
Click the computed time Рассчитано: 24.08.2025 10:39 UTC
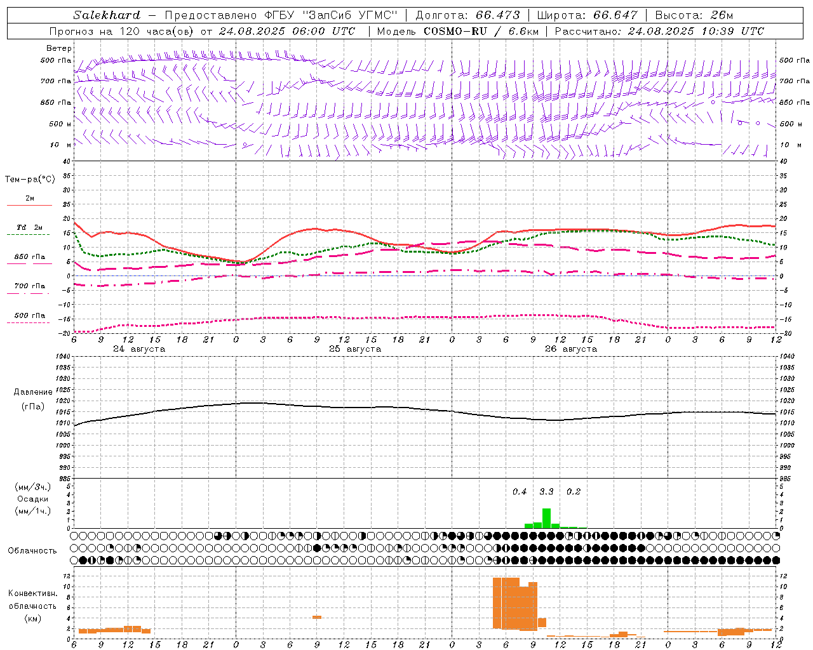point(659,31)
